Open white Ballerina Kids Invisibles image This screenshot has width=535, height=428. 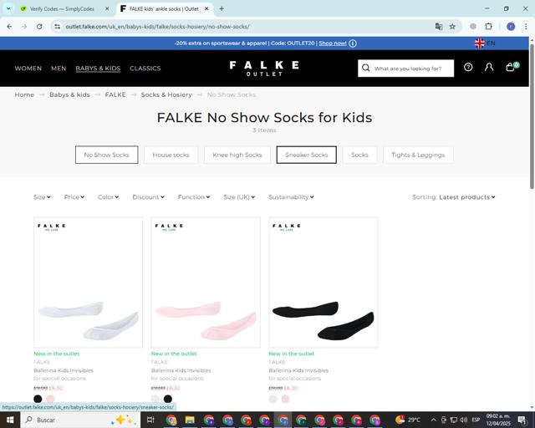point(88,283)
